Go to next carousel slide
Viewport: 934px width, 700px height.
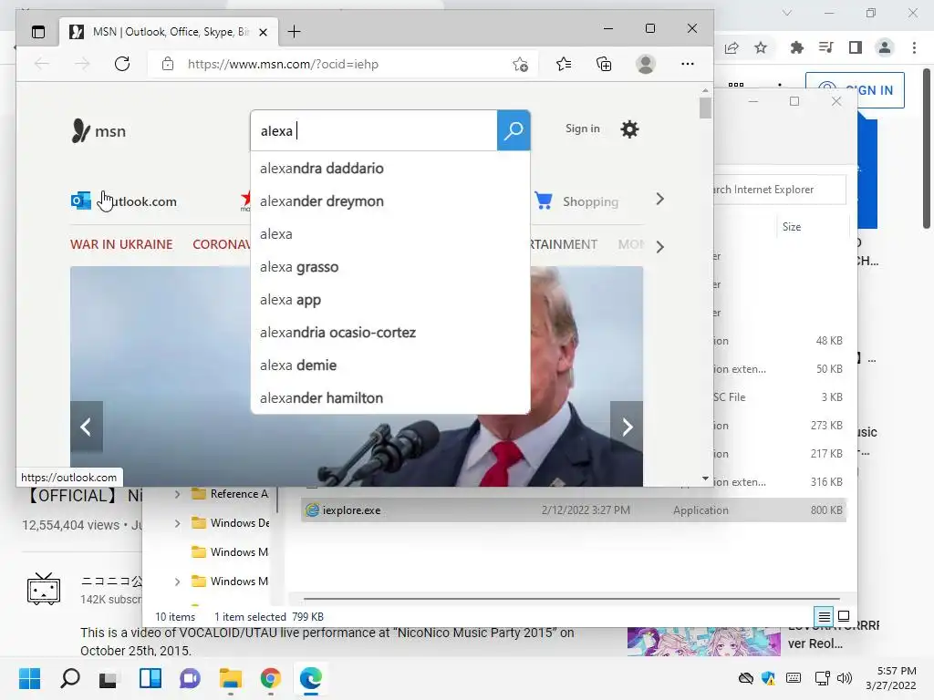627,427
